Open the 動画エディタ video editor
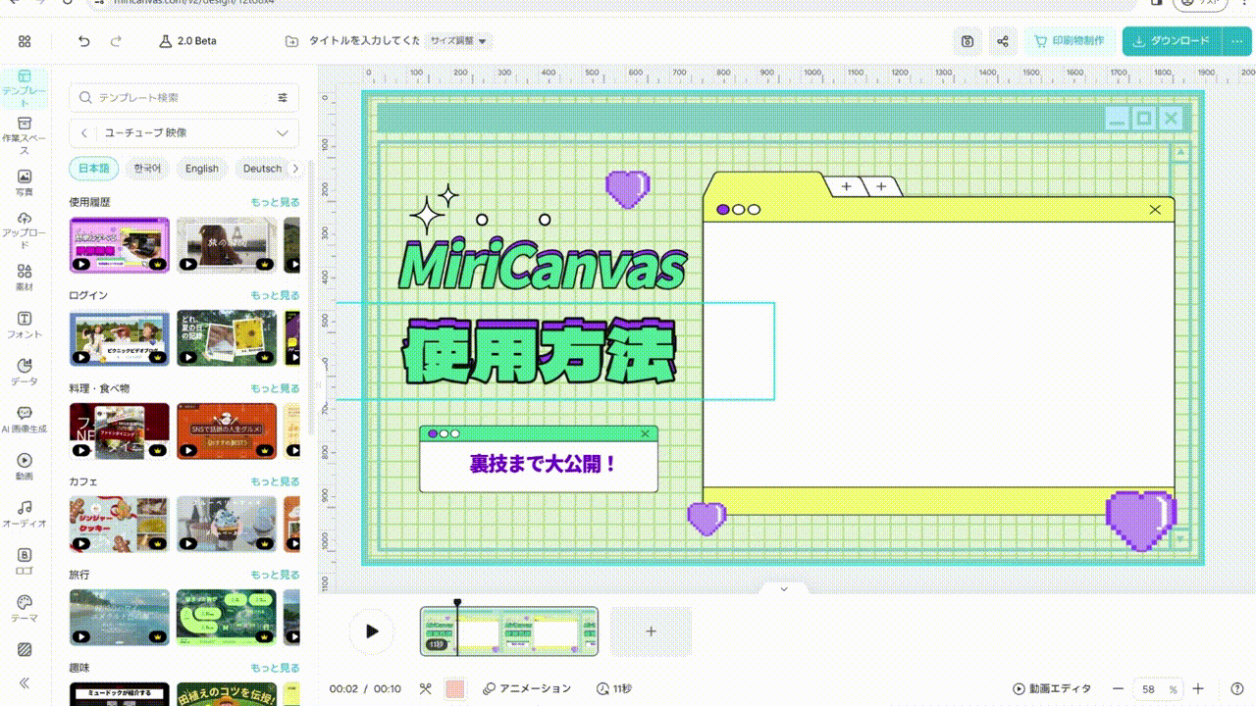Image resolution: width=1256 pixels, height=706 pixels. click(1051, 689)
